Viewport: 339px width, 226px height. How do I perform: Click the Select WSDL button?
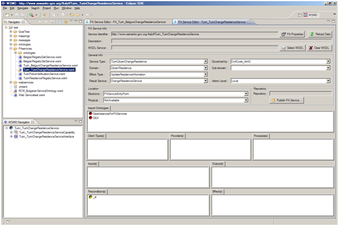(292, 48)
